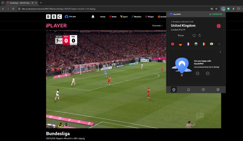The image size is (243, 141).
Task: Click the NordVPN extension icon in the browser toolbar
Action: pos(224,9)
